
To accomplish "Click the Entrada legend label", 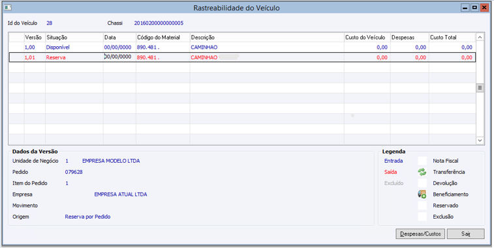I will tap(394, 161).
